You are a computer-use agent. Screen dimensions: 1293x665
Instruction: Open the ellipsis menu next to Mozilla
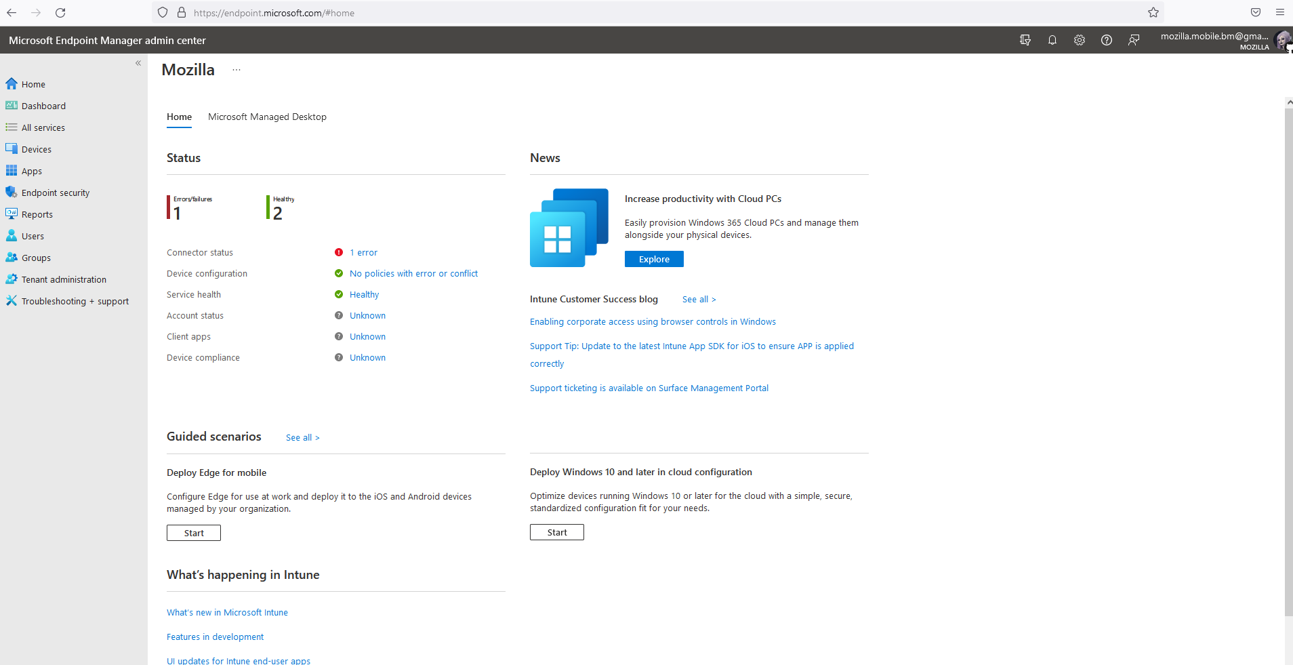coord(236,69)
